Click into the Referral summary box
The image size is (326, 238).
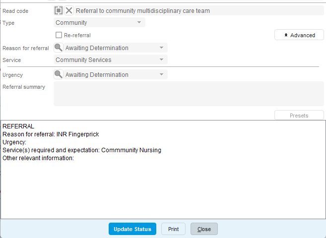pyautogui.click(x=189, y=94)
